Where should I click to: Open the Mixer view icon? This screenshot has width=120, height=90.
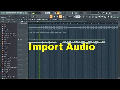(x=93, y=17)
